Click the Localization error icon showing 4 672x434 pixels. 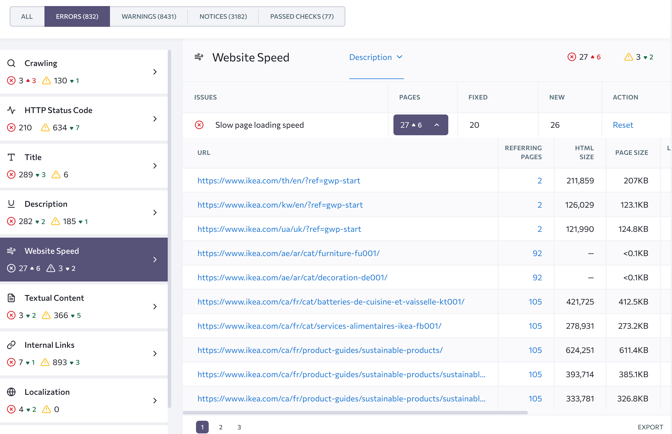11,409
